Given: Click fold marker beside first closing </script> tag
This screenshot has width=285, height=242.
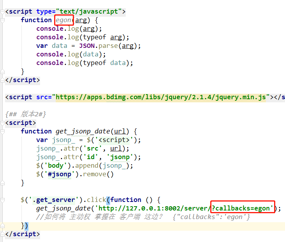Looking at the screenshot, I should [2, 80].
